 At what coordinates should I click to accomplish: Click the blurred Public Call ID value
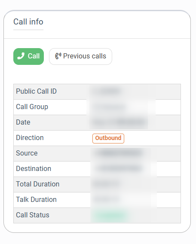[107, 91]
